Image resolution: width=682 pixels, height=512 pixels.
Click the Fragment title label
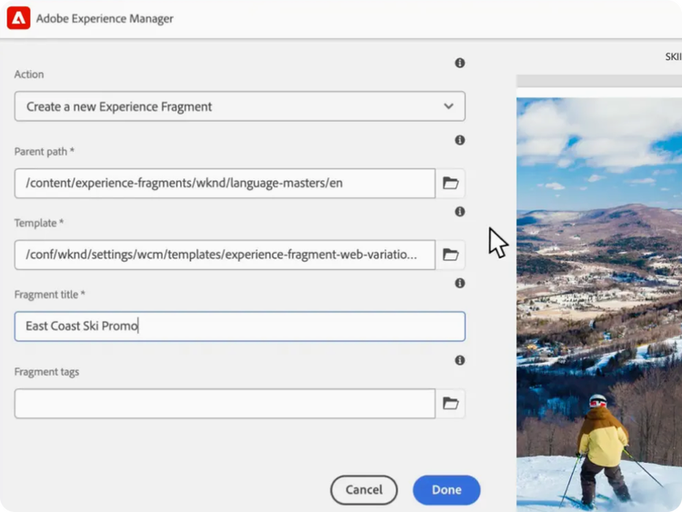(x=50, y=295)
